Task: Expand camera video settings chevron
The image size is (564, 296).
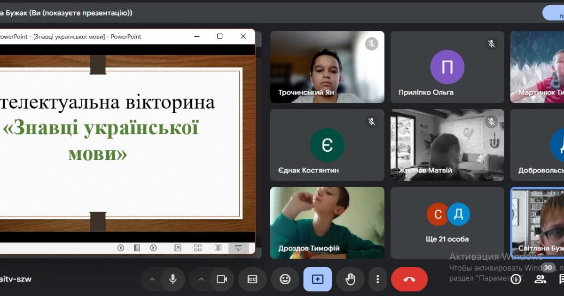Action: (201, 279)
